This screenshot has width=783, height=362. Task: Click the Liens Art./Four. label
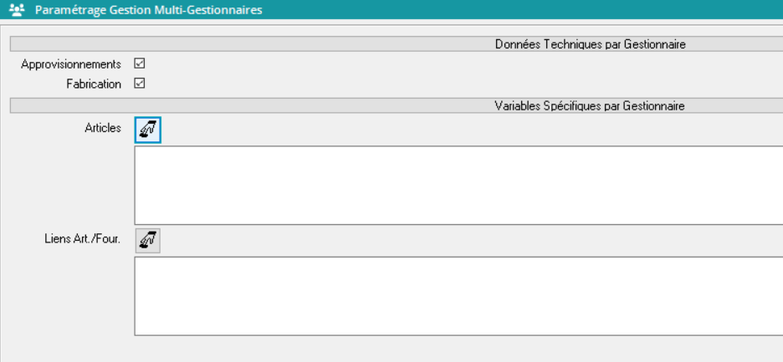pos(82,240)
